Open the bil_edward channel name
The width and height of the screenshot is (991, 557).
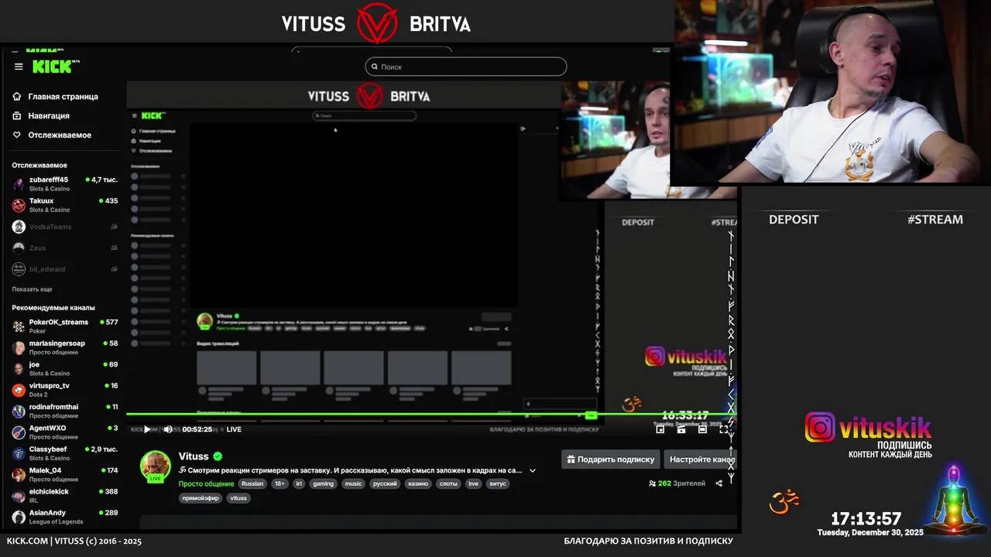(x=47, y=269)
